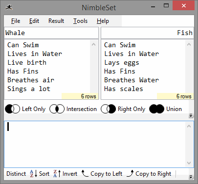Select 'Has Fins' in the Fish list
Image resolution: width=198 pixels, height=184 pixels.
[x=120, y=72]
